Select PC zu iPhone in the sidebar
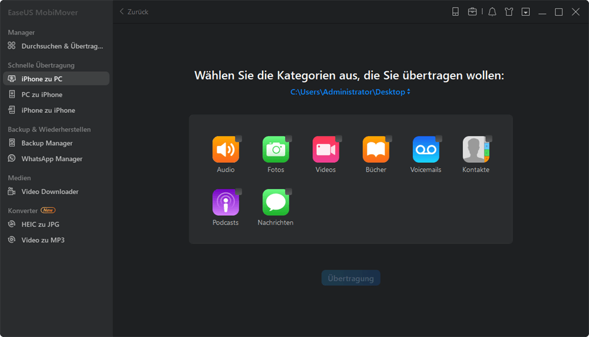Image resolution: width=589 pixels, height=337 pixels. point(56,95)
